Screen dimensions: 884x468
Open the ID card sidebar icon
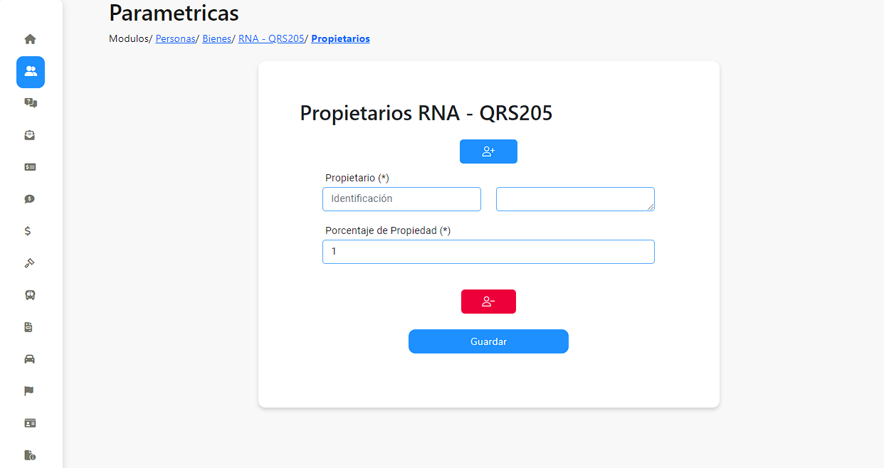30,423
